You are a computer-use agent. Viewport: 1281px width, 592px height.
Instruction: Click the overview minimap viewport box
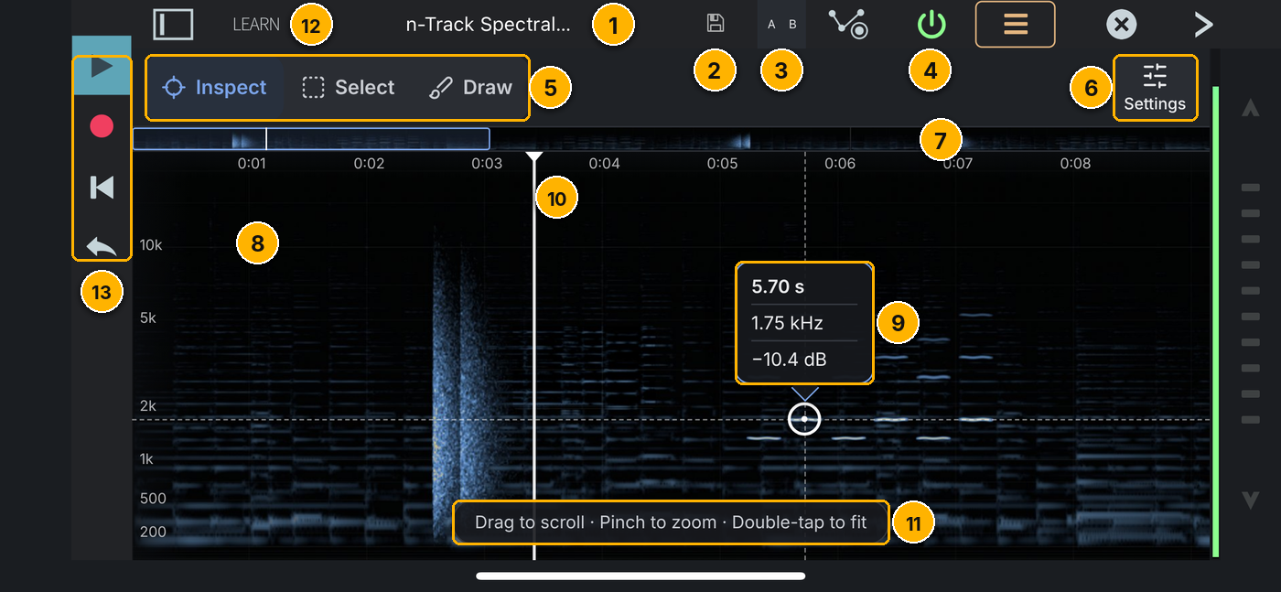point(311,139)
